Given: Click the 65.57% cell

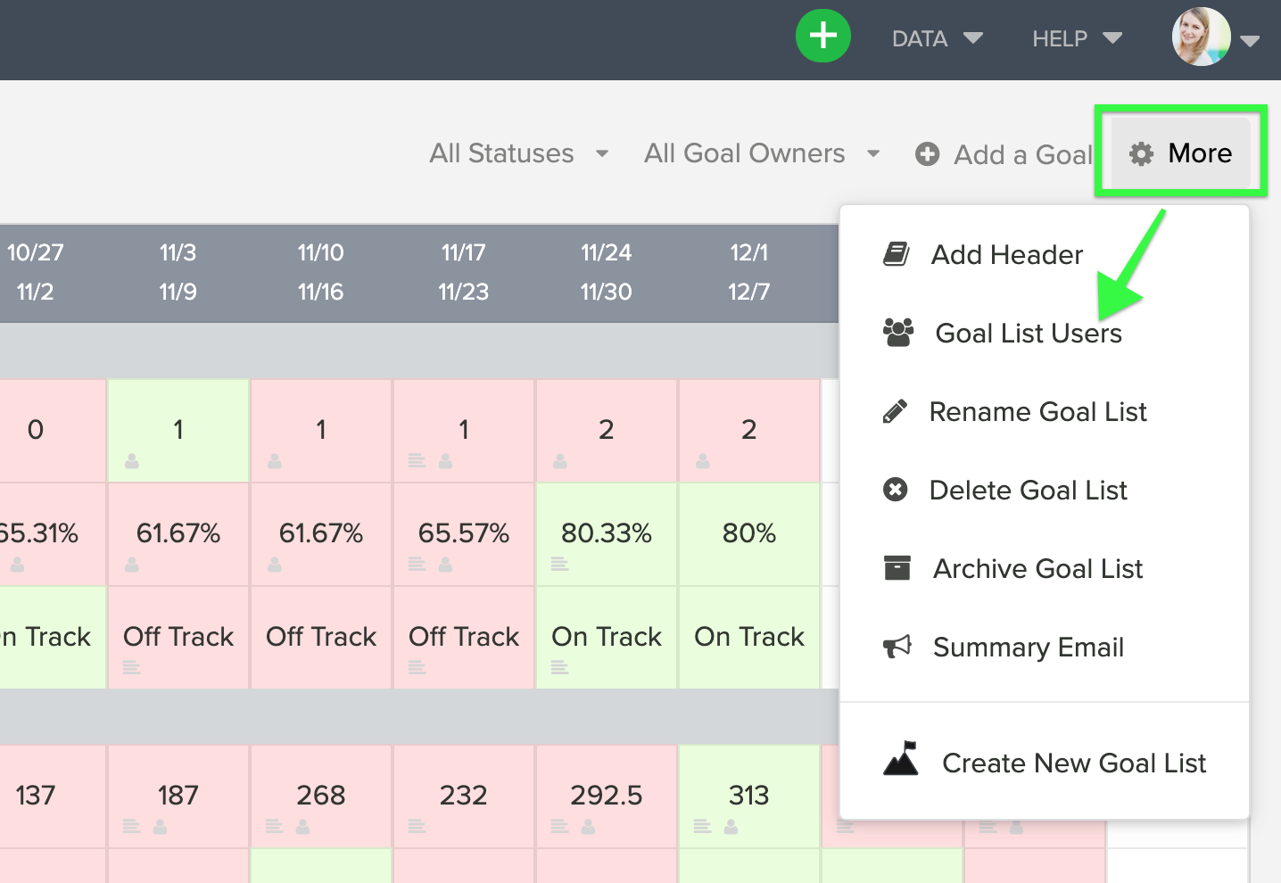Looking at the screenshot, I should pos(464,533).
